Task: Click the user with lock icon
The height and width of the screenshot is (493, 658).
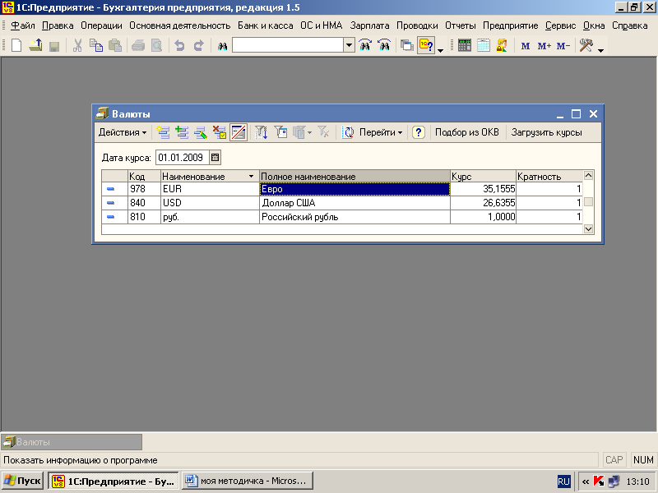Action: pos(502,45)
